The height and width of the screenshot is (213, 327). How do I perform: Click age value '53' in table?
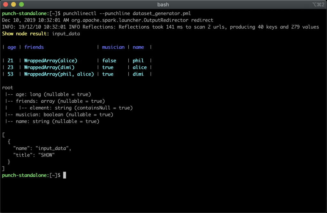coord(11,74)
